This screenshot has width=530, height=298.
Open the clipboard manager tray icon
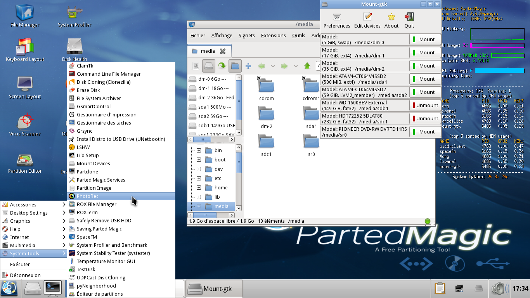[x=440, y=288]
